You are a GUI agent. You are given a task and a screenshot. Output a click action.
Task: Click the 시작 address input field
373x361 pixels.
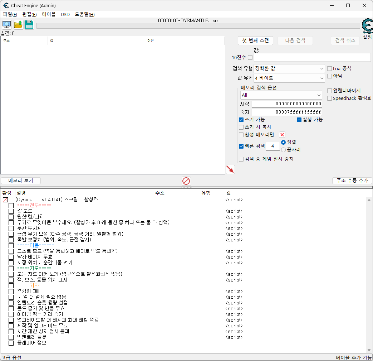[287, 104]
